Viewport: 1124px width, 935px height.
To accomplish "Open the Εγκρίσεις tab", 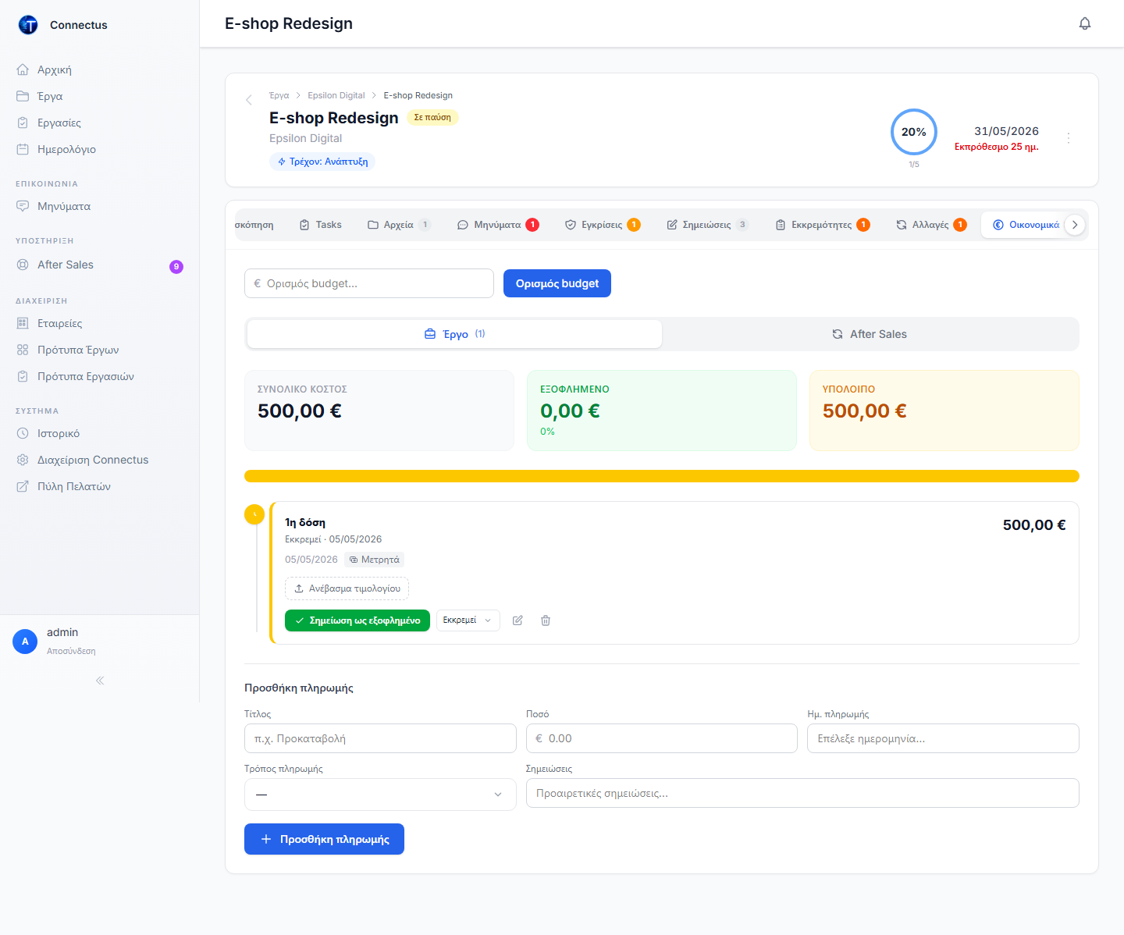I will point(602,225).
